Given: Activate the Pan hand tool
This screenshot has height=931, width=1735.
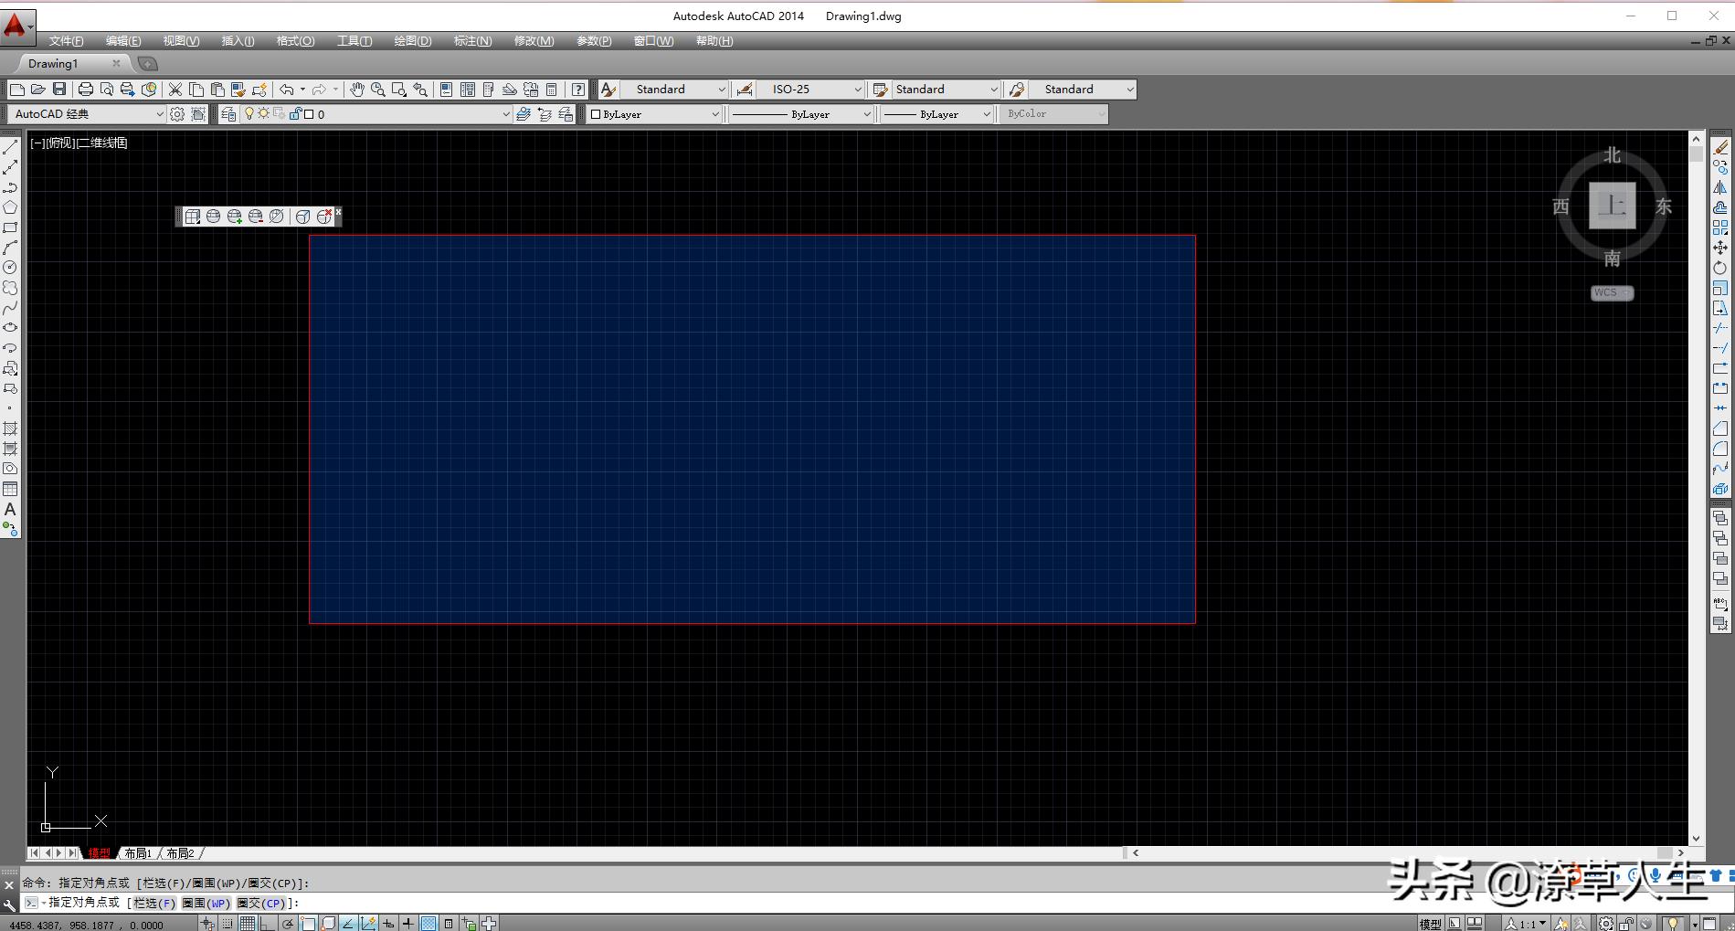Looking at the screenshot, I should (356, 90).
